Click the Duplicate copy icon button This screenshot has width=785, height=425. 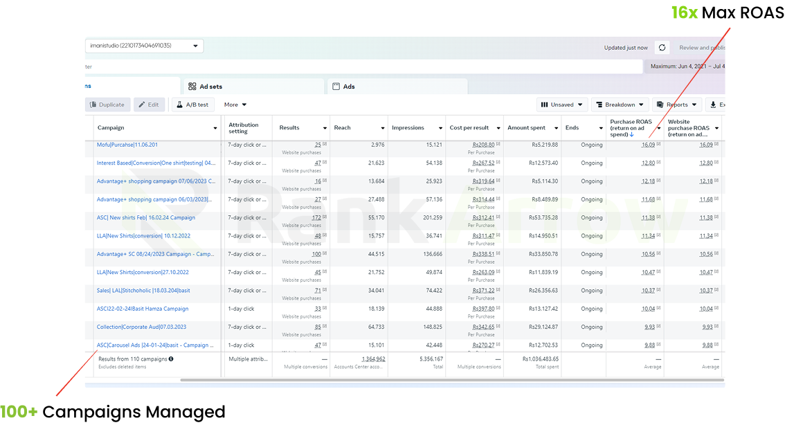click(x=106, y=105)
